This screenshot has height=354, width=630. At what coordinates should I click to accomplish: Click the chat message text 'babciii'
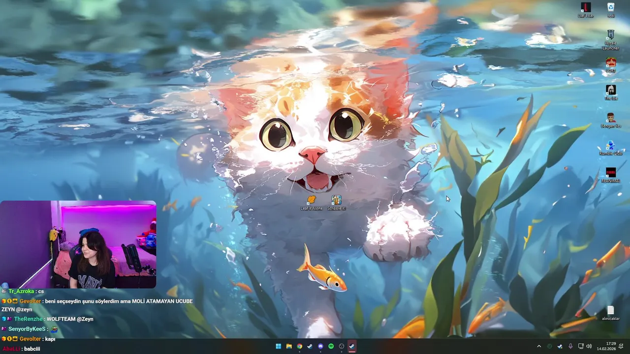click(x=32, y=349)
